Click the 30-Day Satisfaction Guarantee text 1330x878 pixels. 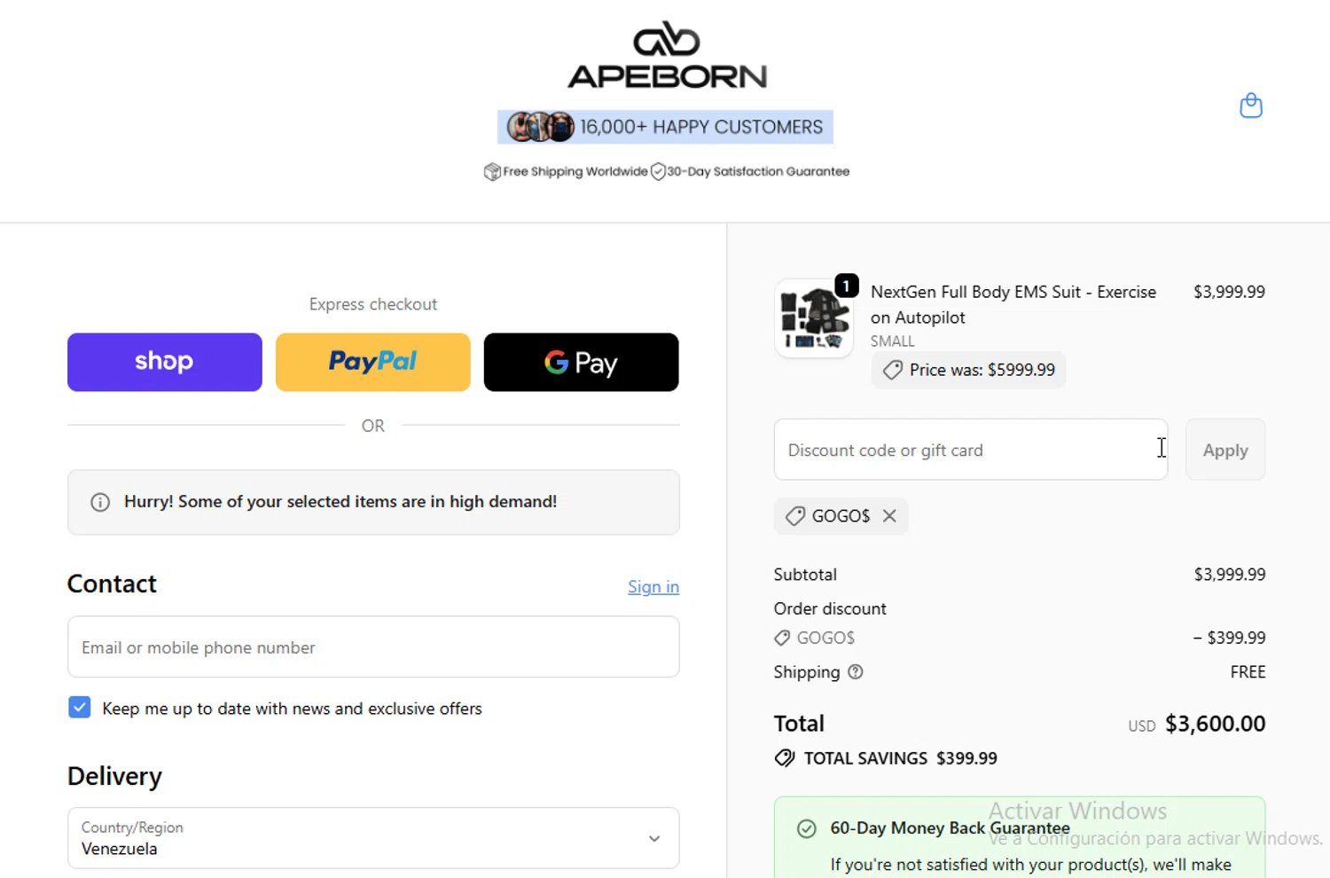pyautogui.click(x=758, y=171)
